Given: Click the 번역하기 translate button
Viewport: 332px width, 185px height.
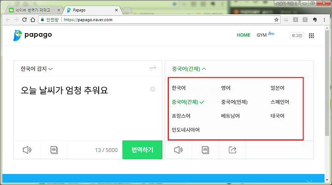Looking at the screenshot, I should (142, 150).
